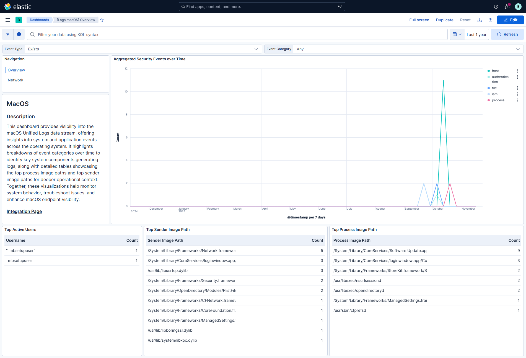This screenshot has height=358, width=526.
Task: Open the help menu question-mark icon
Action: [496, 6]
